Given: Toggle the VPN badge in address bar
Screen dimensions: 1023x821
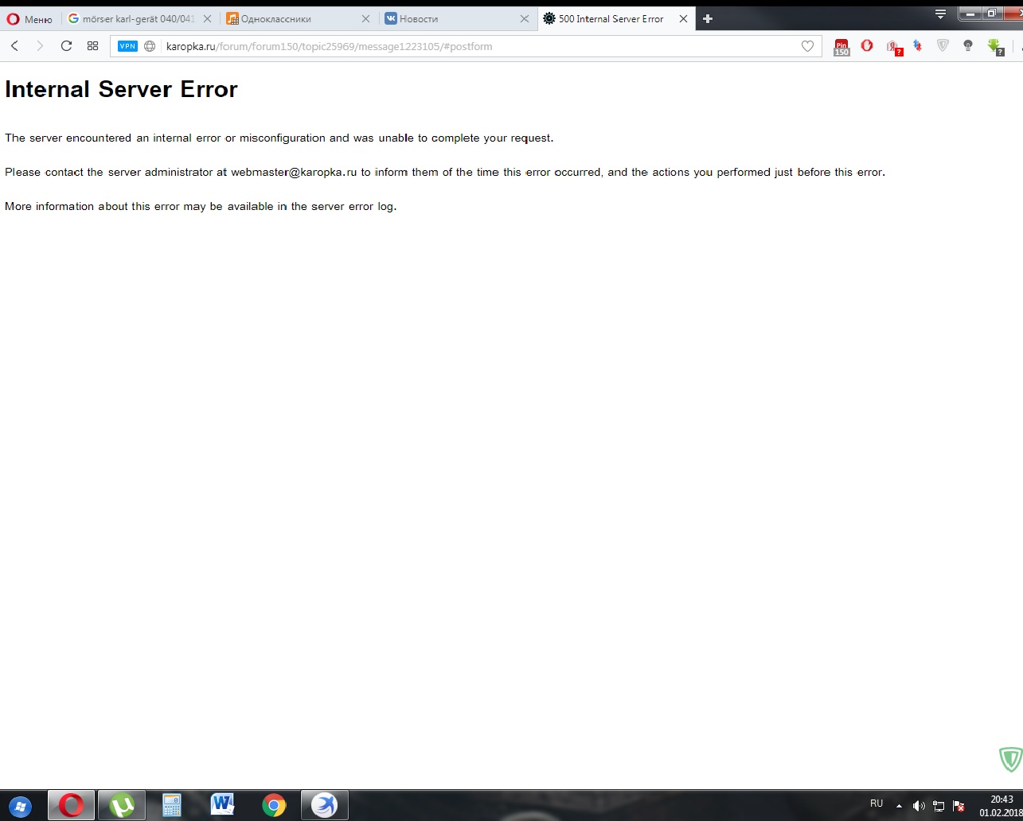Looking at the screenshot, I should [x=127, y=46].
